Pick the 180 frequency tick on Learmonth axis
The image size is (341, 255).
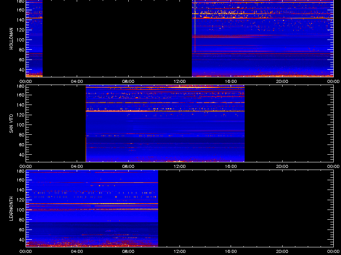click(x=21, y=171)
